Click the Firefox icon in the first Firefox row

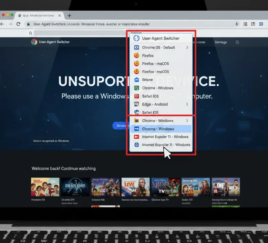tap(136, 55)
